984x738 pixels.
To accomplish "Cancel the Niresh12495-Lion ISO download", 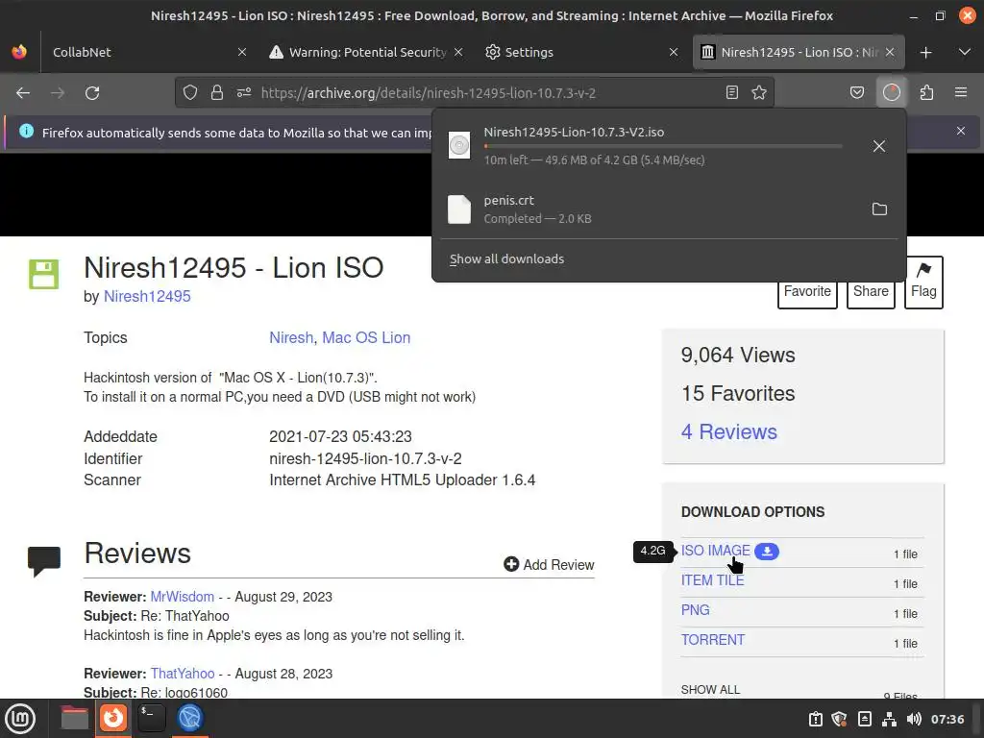I will 879,146.
